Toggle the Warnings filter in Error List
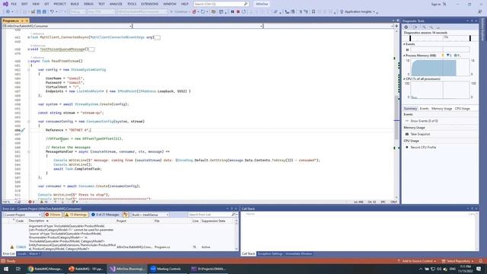This screenshot has width=487, height=274. [76, 215]
